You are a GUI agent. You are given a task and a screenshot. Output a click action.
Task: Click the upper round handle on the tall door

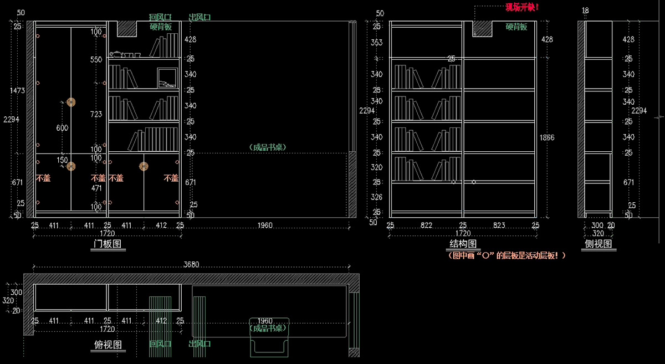click(71, 102)
